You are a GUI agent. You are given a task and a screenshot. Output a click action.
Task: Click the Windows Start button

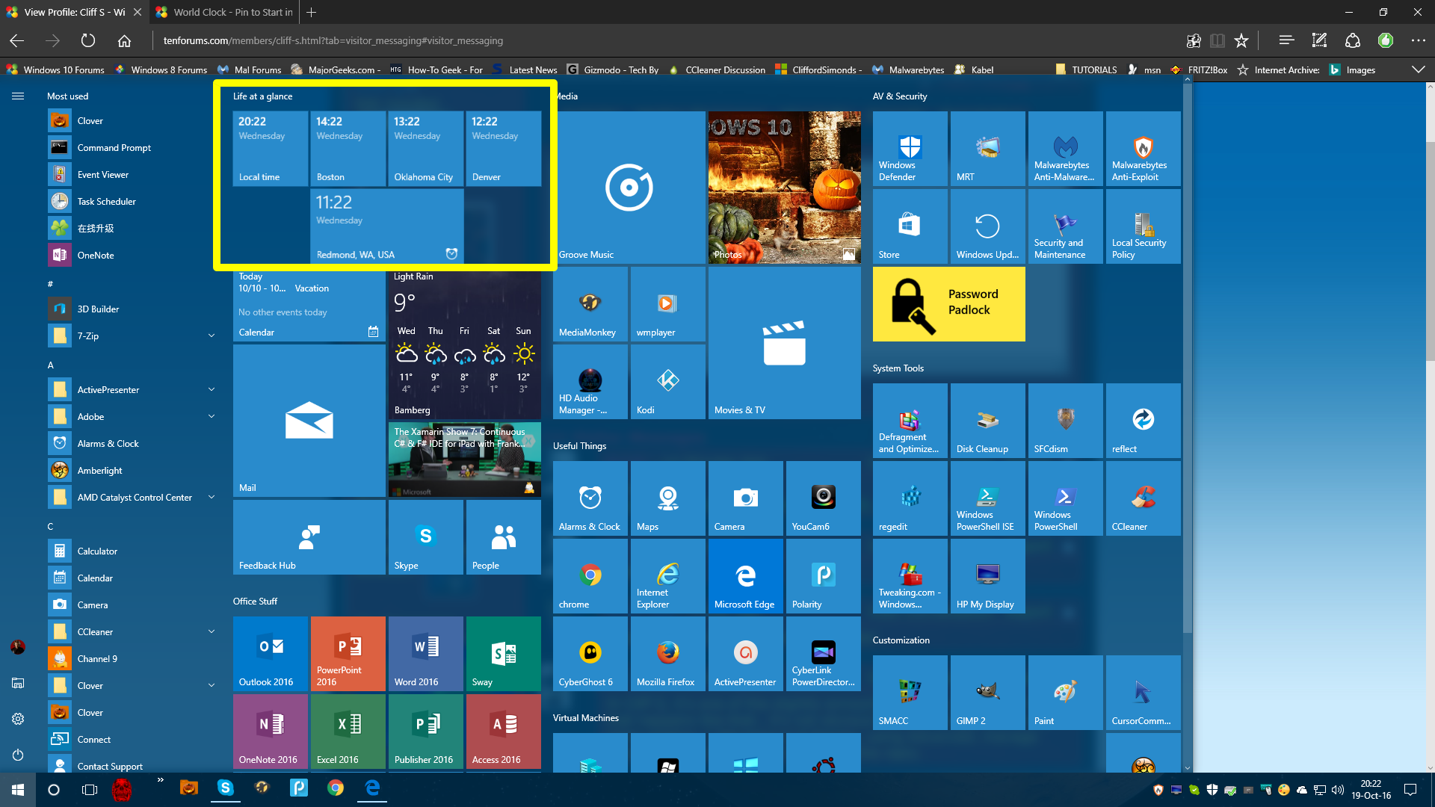[x=18, y=789]
